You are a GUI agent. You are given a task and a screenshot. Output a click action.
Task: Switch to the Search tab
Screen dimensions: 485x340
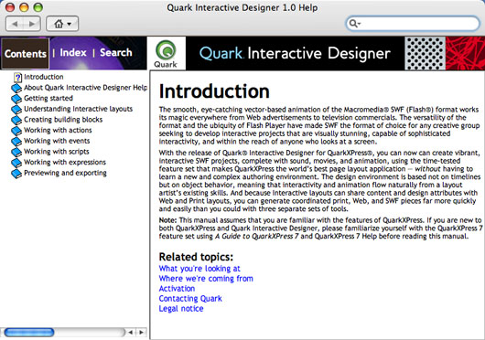tap(116, 52)
